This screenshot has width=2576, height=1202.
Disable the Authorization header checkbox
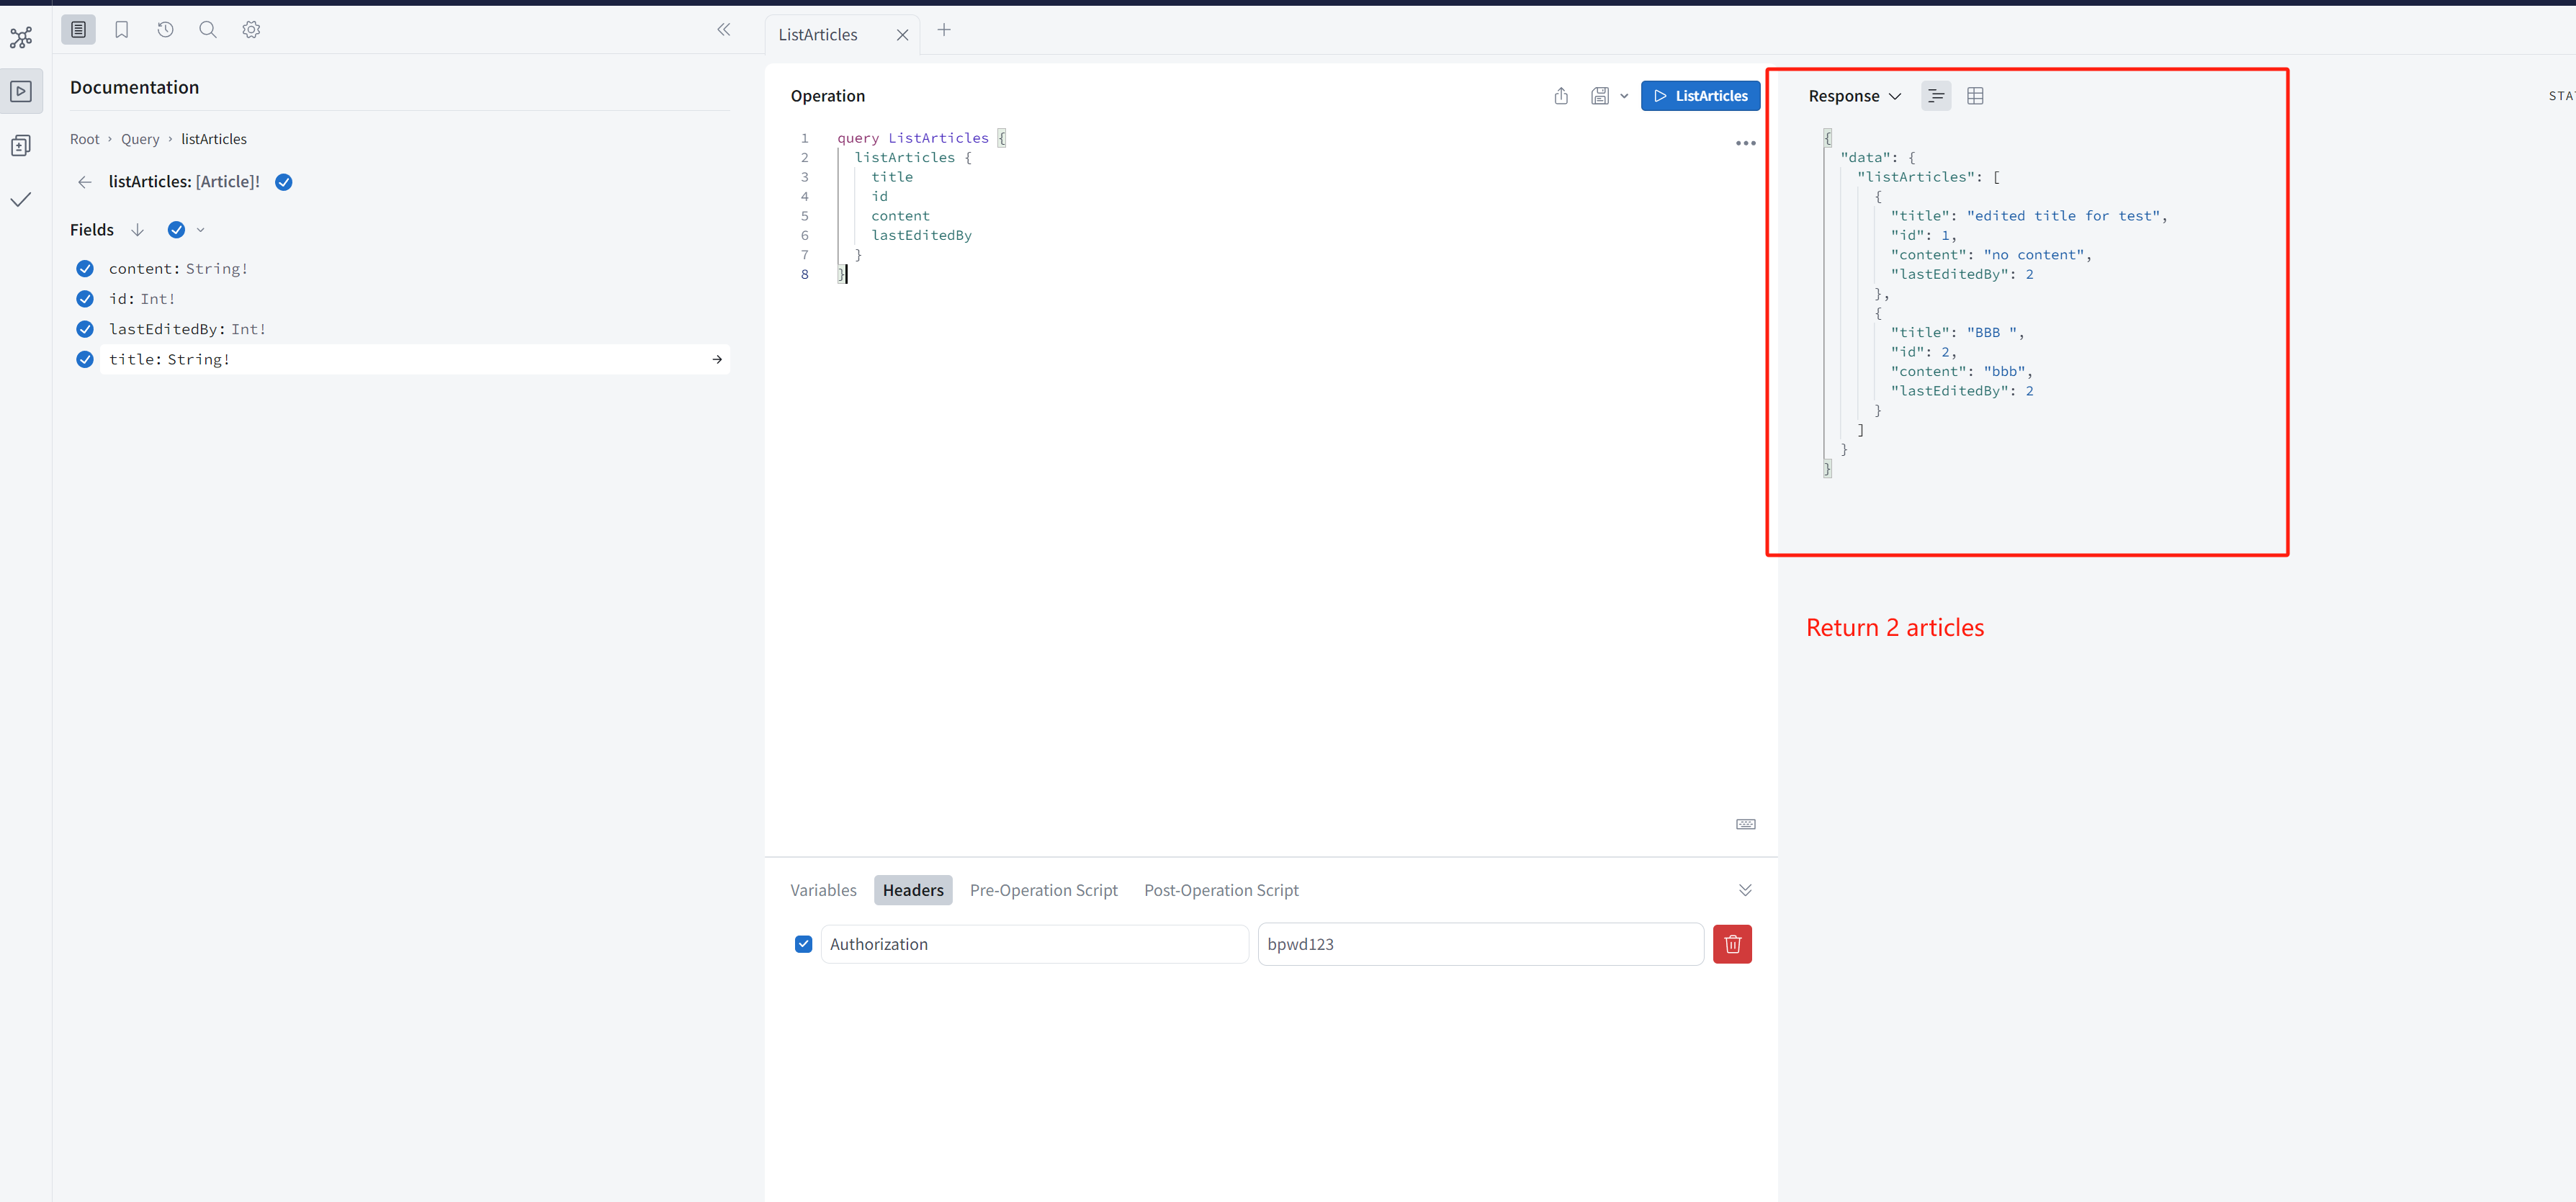click(803, 943)
